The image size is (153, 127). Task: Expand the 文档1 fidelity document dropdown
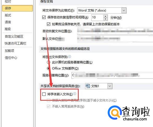(110, 86)
